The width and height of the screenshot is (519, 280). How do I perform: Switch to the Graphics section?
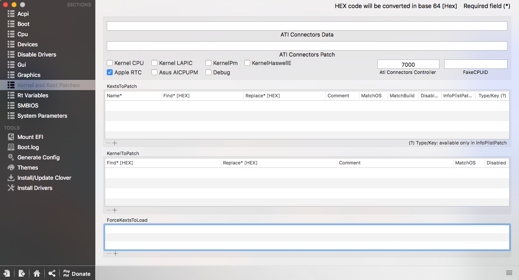click(x=29, y=75)
